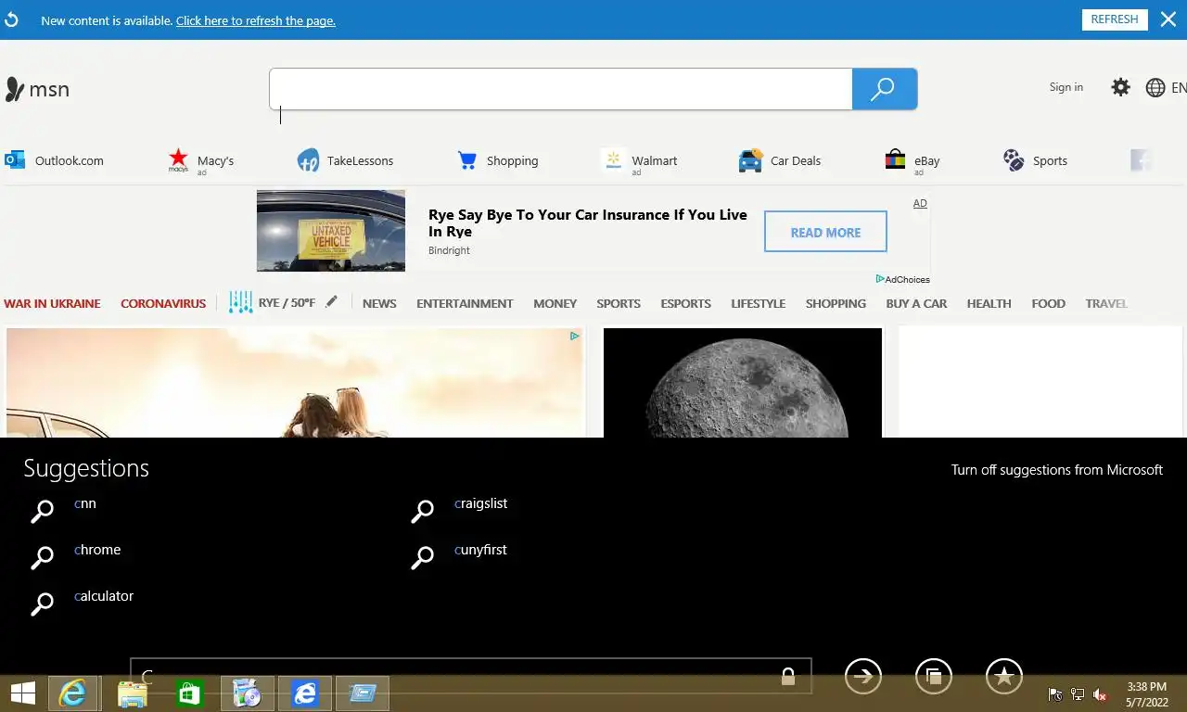Click the Action Center flag icon
The image size is (1187, 712).
tap(1055, 694)
